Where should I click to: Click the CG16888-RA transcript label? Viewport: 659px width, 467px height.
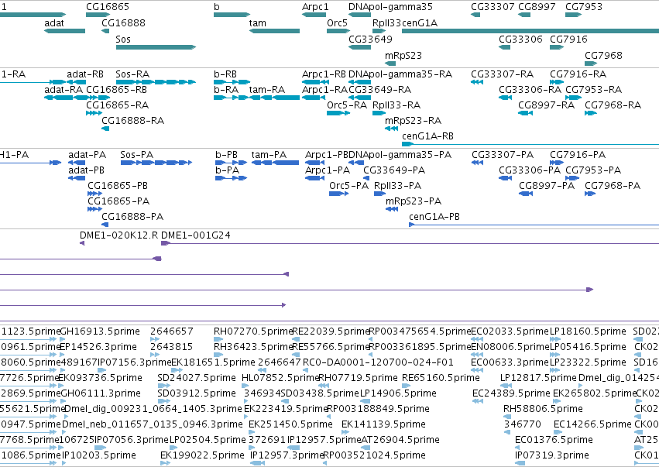tap(133, 121)
